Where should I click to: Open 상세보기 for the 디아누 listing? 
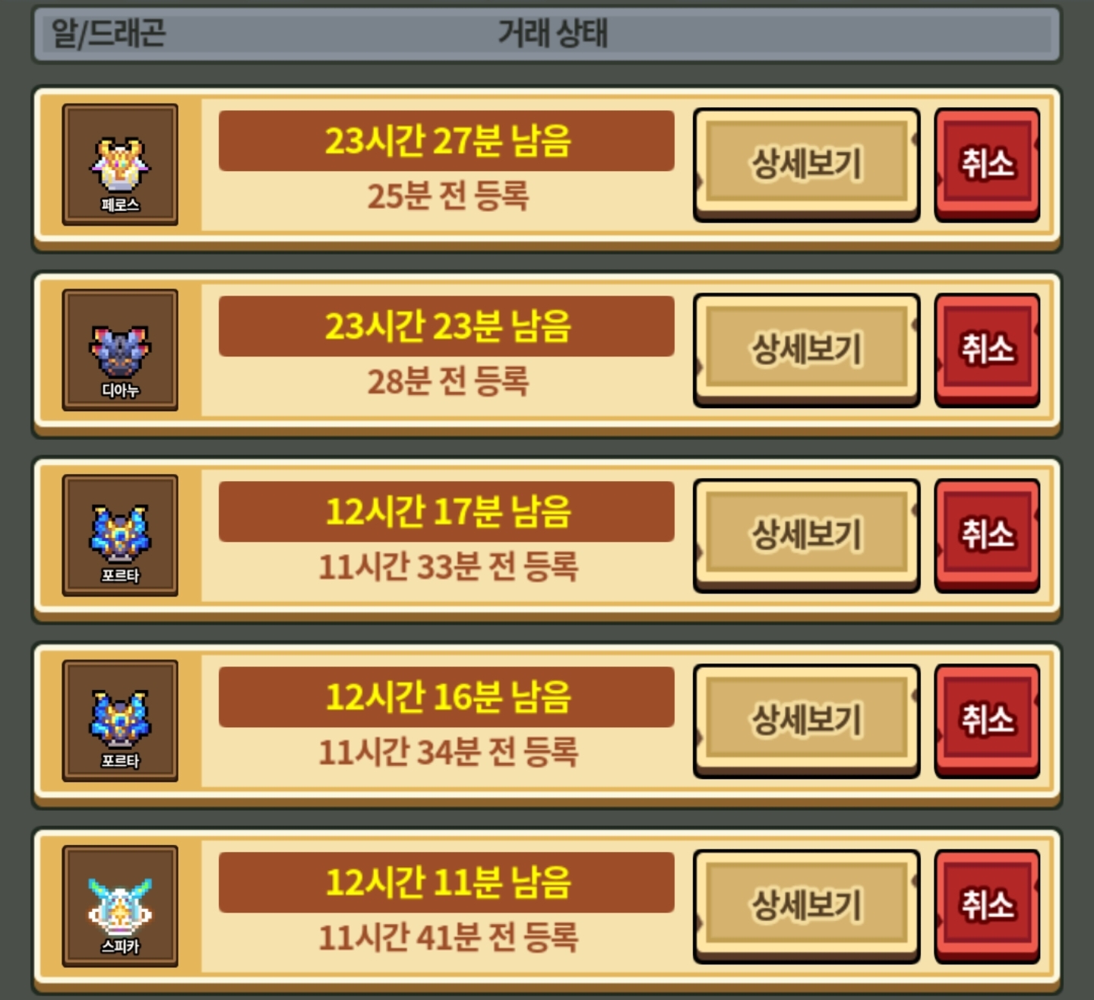pyautogui.click(x=807, y=350)
